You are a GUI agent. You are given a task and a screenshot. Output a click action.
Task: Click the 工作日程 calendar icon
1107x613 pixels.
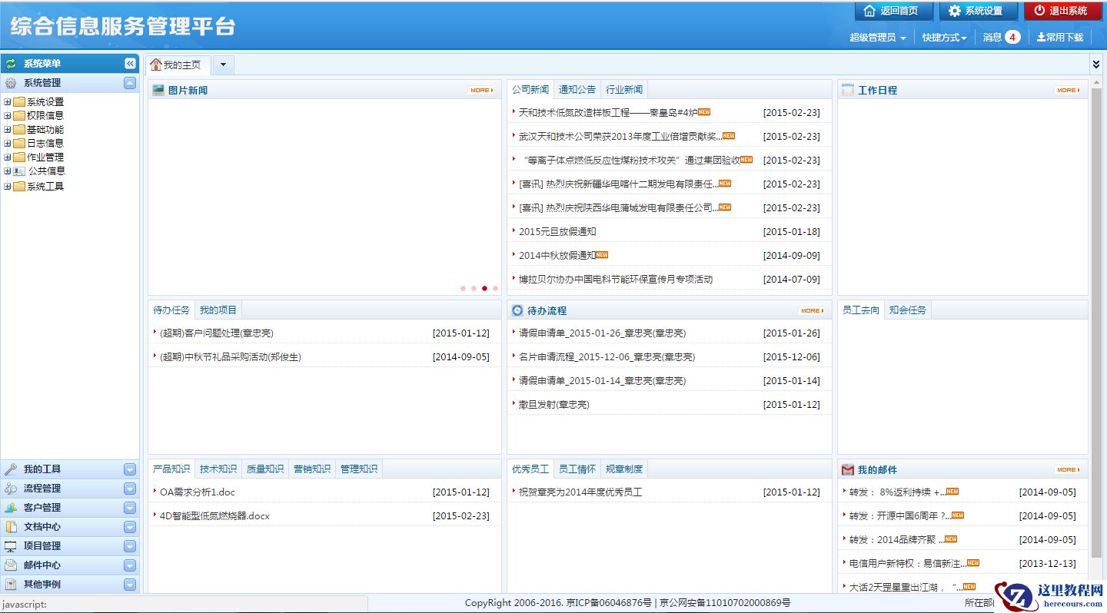(848, 90)
